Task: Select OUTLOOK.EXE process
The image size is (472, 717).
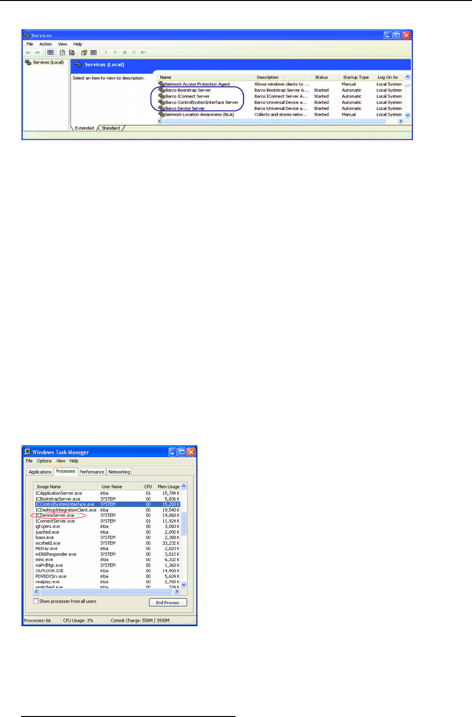Action: tap(107, 571)
